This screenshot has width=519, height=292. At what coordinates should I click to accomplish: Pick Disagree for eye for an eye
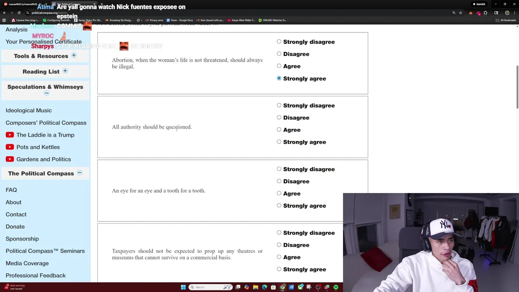[x=279, y=181]
